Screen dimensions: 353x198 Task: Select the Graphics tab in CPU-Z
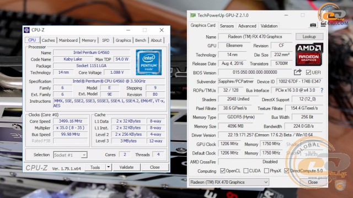123,40
